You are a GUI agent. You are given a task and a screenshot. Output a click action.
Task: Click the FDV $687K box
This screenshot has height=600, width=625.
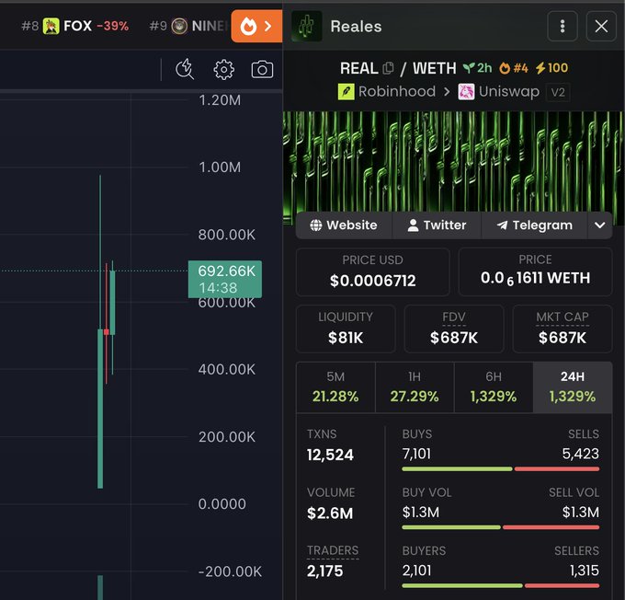[x=454, y=329]
